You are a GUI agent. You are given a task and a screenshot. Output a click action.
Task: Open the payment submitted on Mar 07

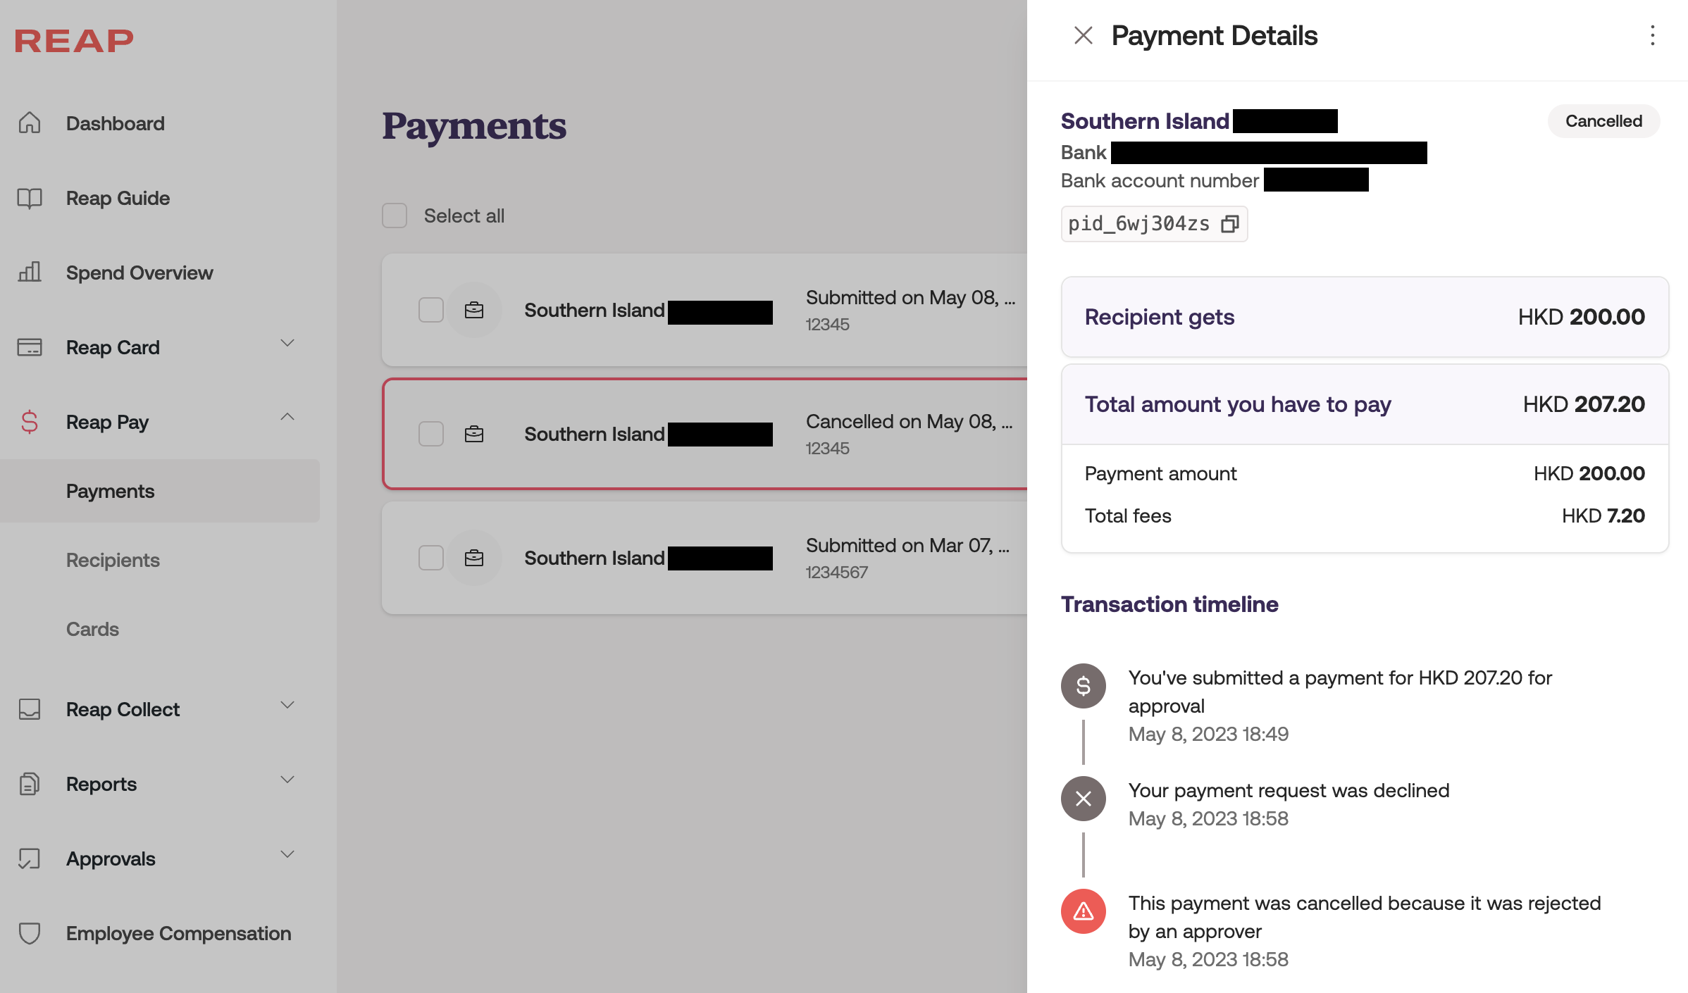point(705,558)
